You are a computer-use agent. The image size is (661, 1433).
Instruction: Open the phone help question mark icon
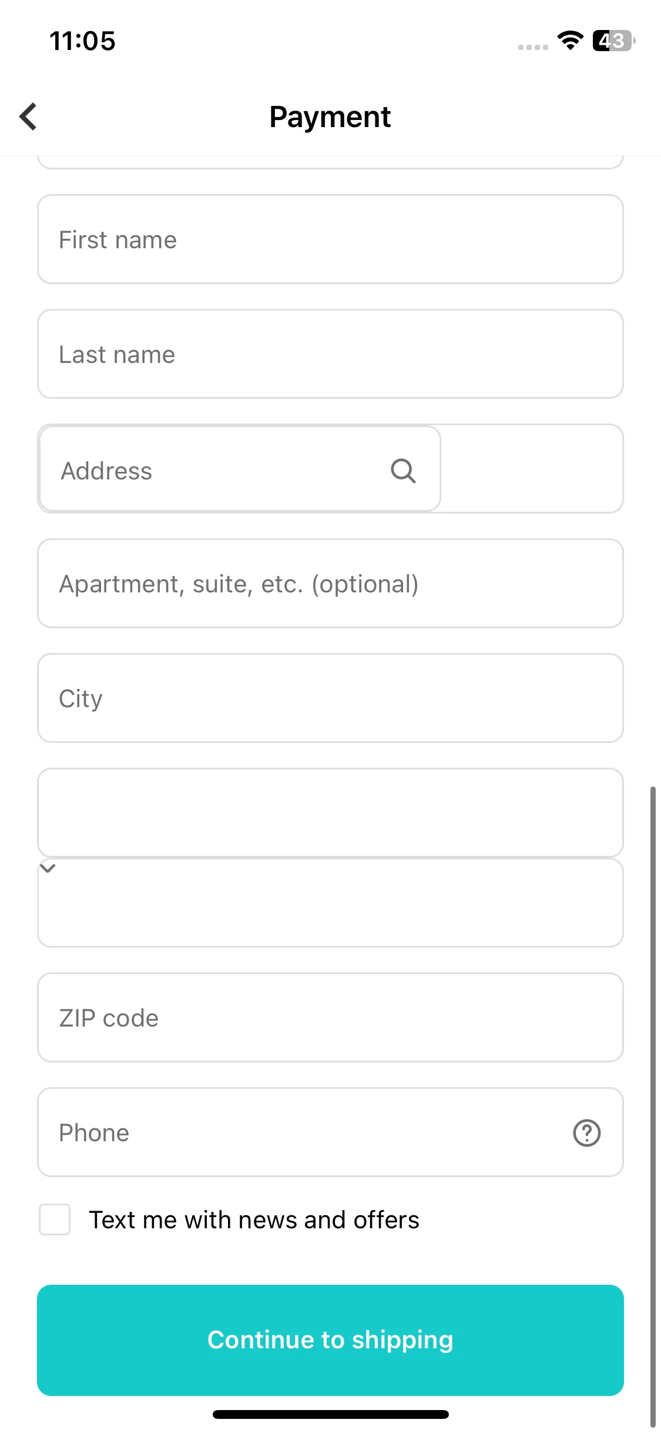point(586,1132)
